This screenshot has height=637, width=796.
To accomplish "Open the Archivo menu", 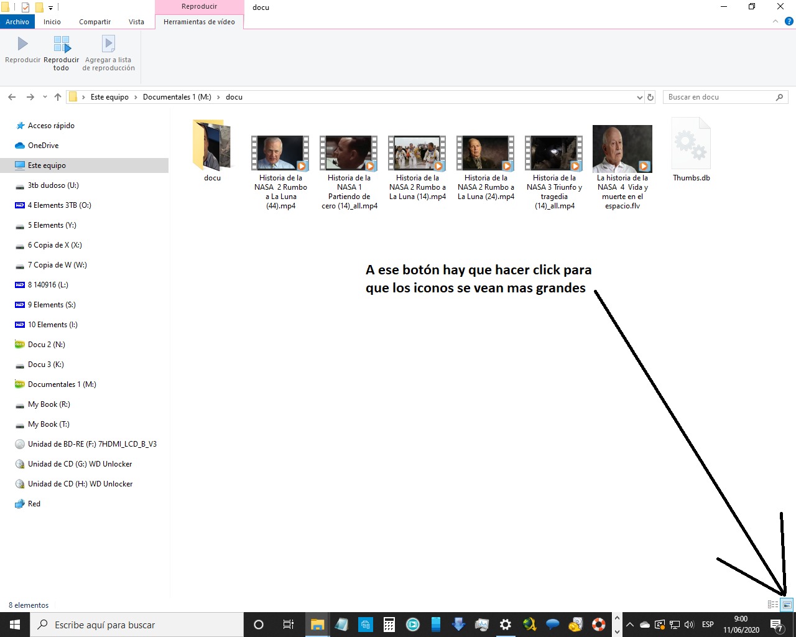I will tap(17, 22).
